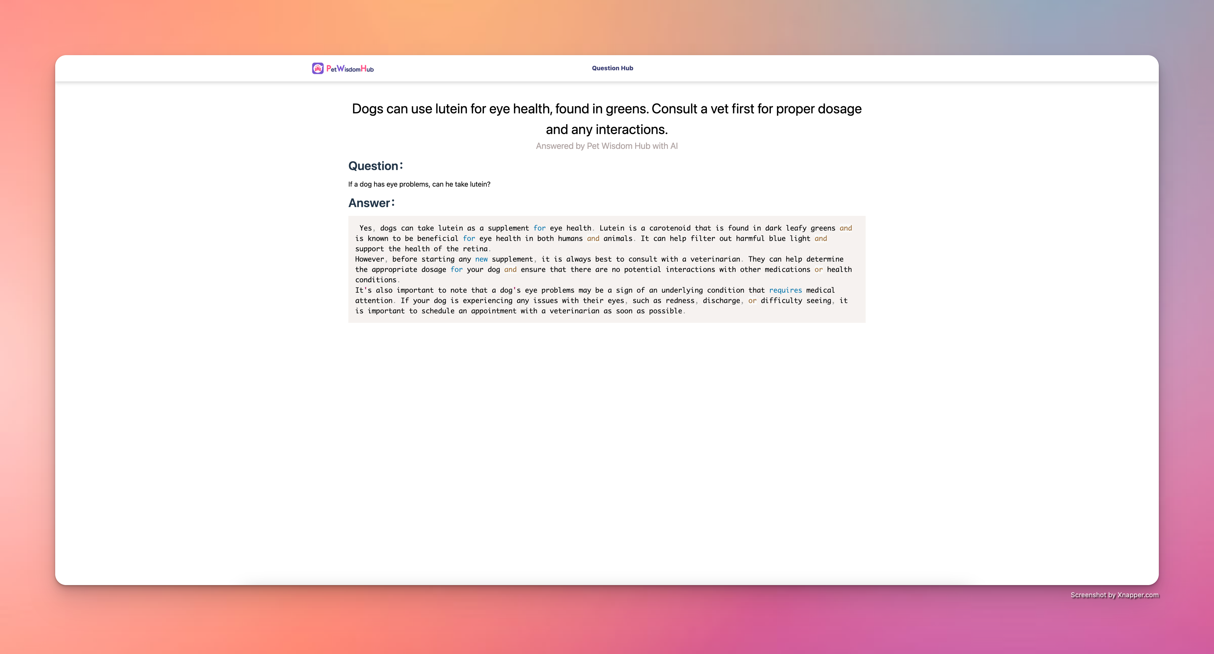Click the PetWisdomHub paw logo icon

pyautogui.click(x=318, y=68)
